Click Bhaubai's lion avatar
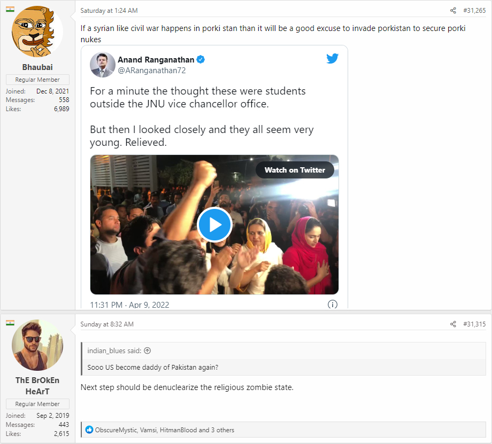 click(x=37, y=32)
